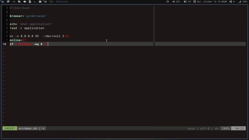Screen dimensions: 249x140
Task: Click line number 10 in the gutter
Action: [x=4, y=44]
